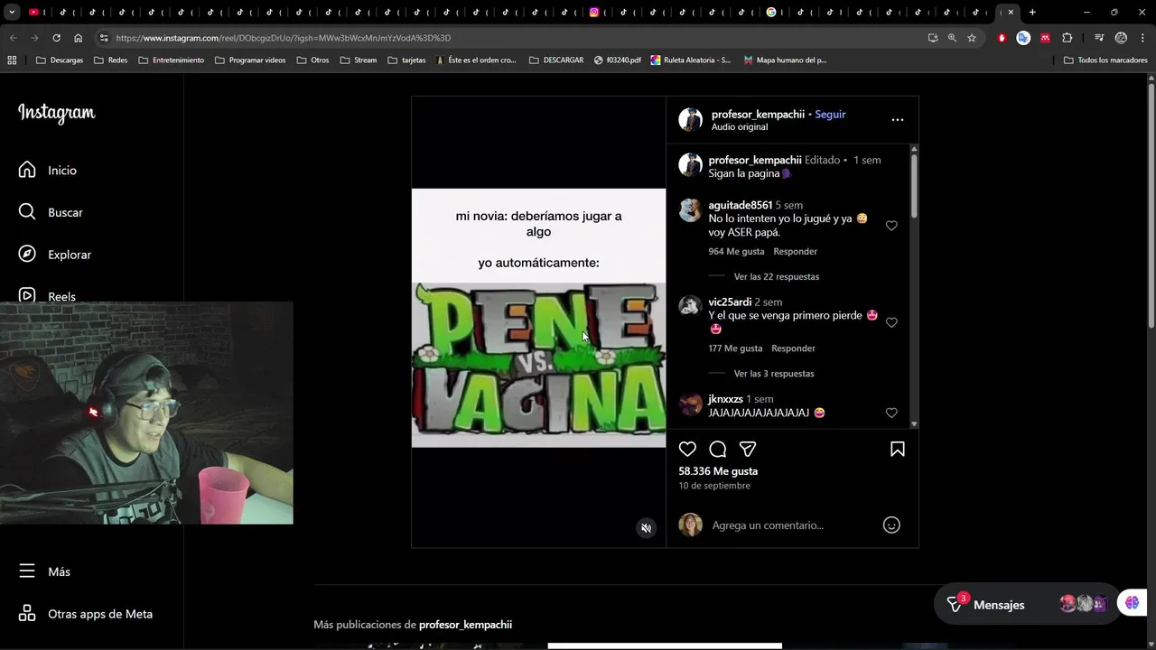Click the Instagram logo
The width and height of the screenshot is (1156, 650).
[56, 113]
